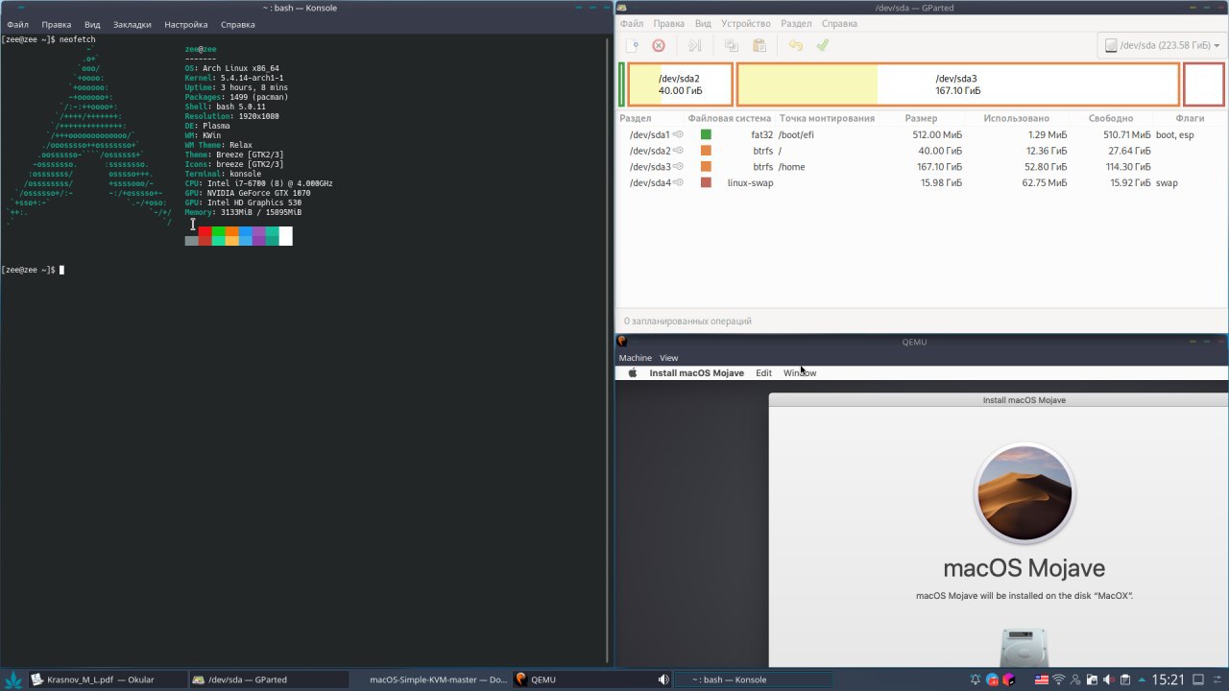Click the 15:21 clock in the panel
The height and width of the screenshot is (691, 1229).
pyautogui.click(x=1168, y=679)
